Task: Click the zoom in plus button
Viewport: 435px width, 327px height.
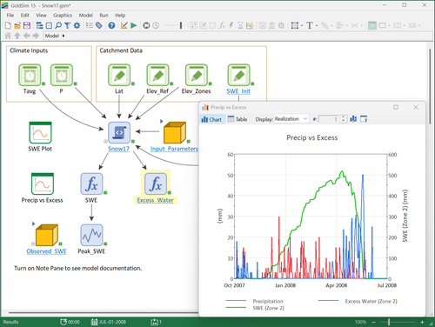Action: pos(422,322)
